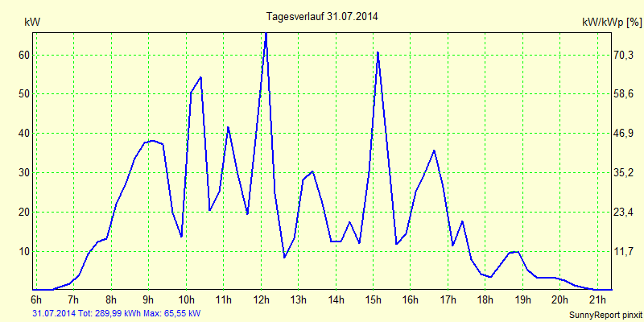
Task: Click the '6h' time axis label
Action: [x=36, y=299]
